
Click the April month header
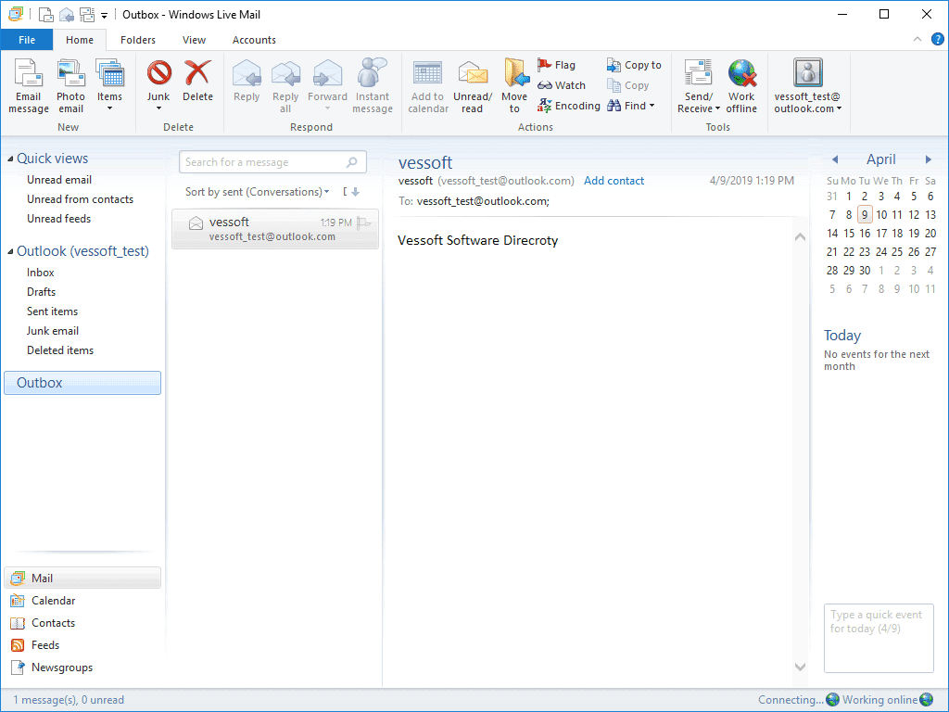(881, 159)
